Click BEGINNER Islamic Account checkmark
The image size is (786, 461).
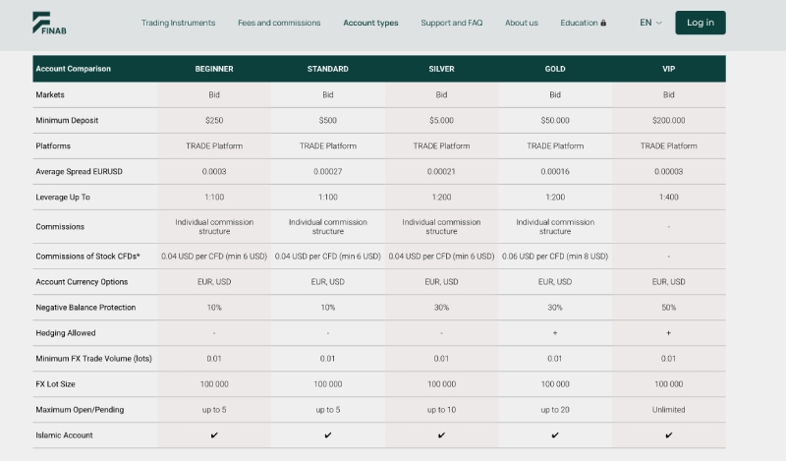click(214, 435)
